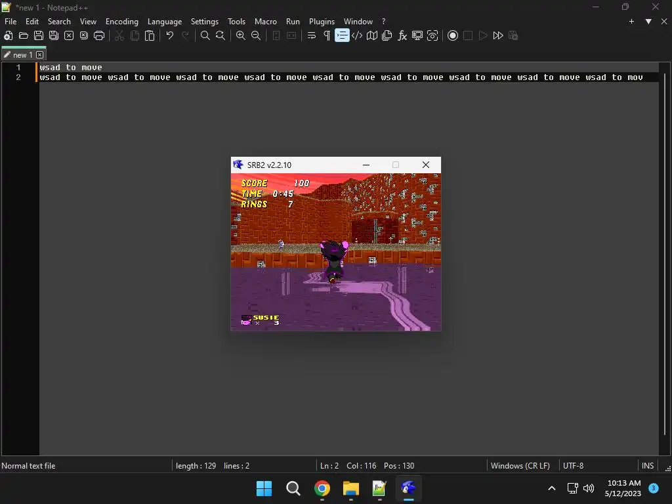Close the new 1 tab with its X

[40, 55]
